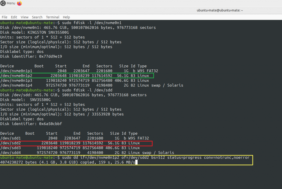
Task: Click the Ubuntu MATE logo icon
Action: 3,3
